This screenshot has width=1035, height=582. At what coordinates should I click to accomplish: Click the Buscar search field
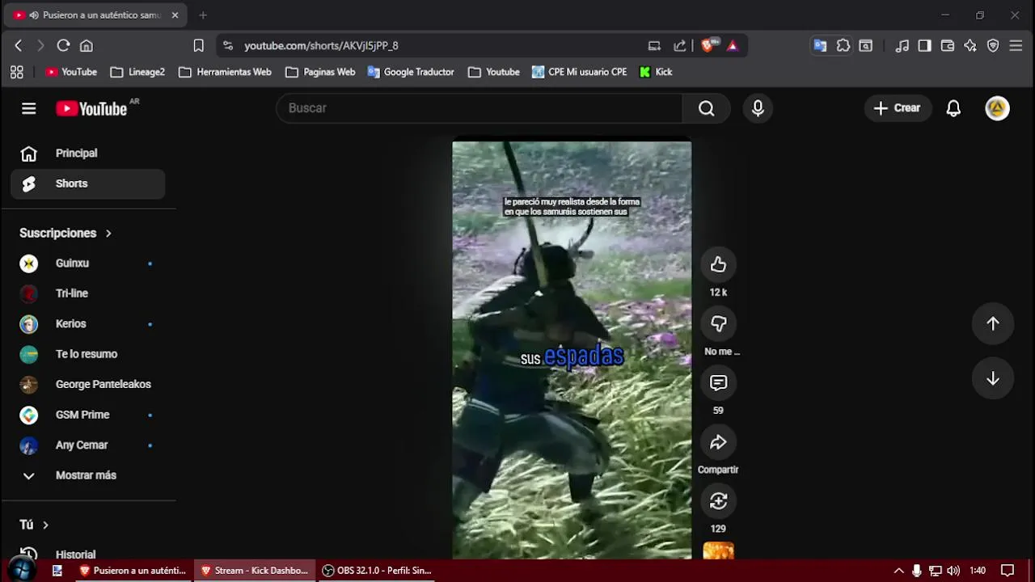479,108
